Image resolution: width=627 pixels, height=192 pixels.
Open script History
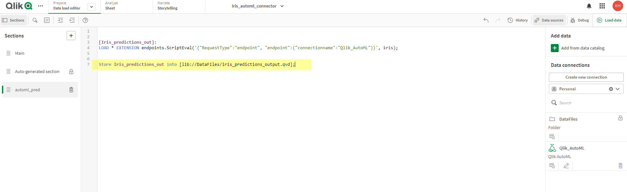coord(518,20)
